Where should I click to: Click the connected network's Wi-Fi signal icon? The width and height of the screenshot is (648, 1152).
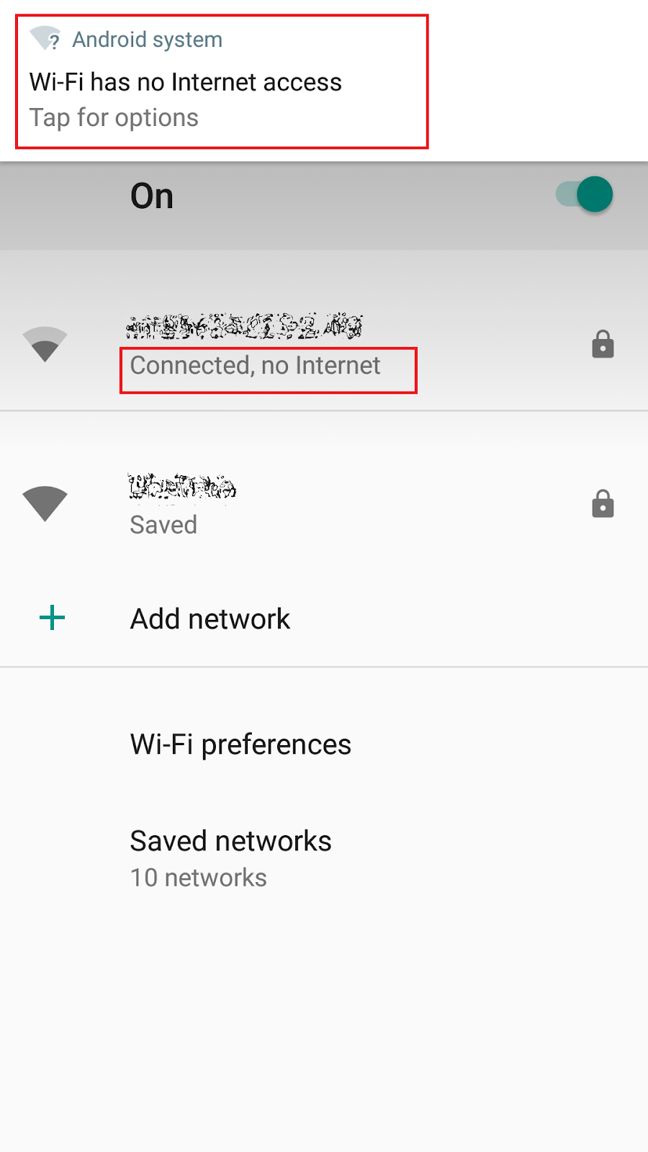point(45,344)
